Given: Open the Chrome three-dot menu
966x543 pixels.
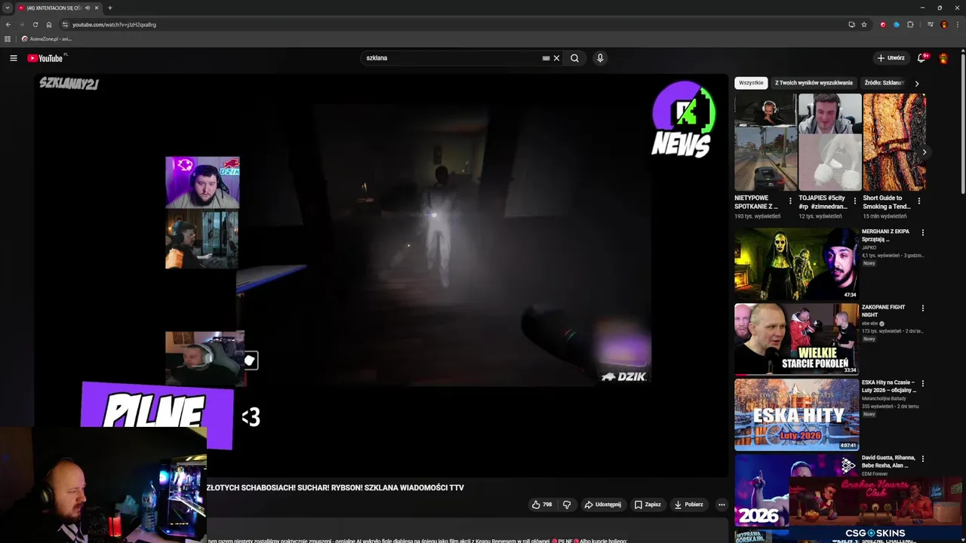Looking at the screenshot, I should tap(957, 24).
